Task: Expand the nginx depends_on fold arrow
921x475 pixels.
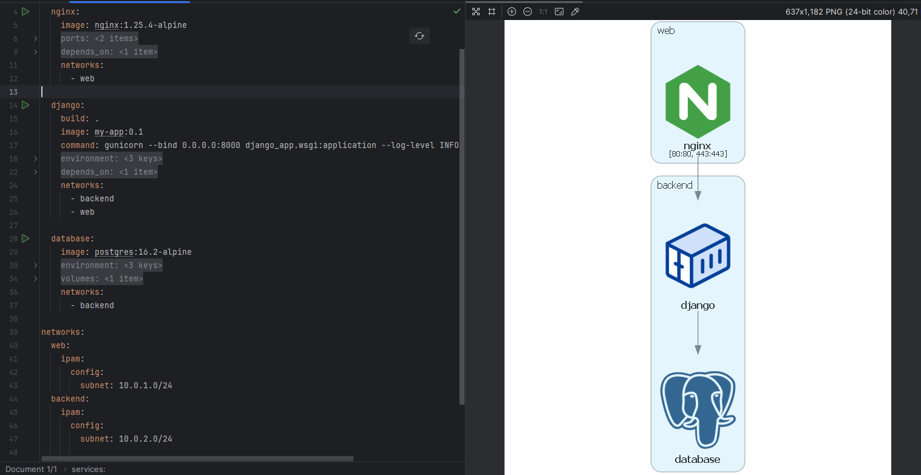Action: [x=36, y=52]
